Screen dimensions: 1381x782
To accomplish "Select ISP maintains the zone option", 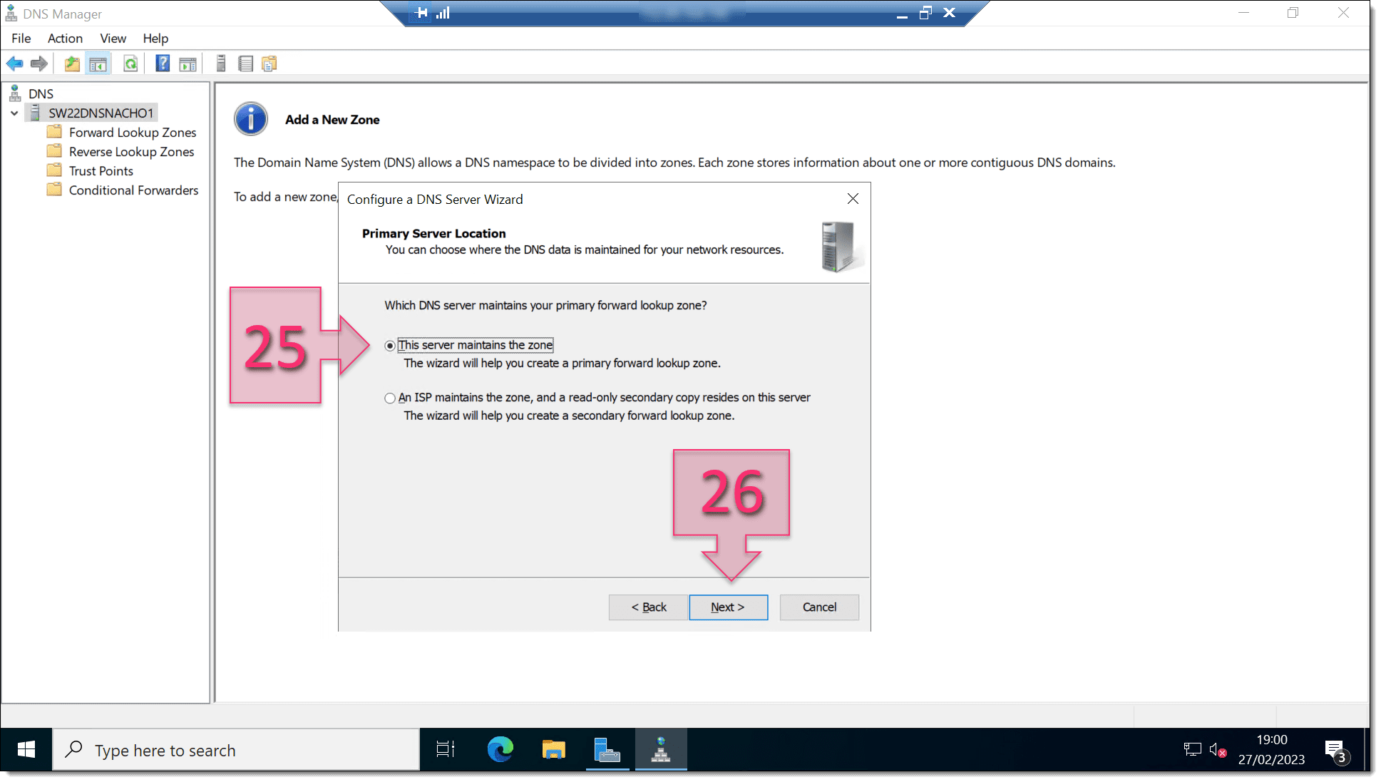I will click(x=390, y=397).
